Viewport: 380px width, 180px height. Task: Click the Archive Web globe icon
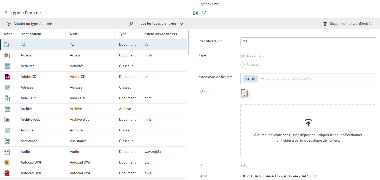coord(7,120)
